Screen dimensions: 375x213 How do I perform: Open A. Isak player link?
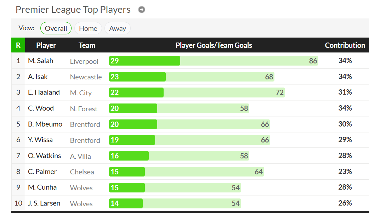coord(38,77)
